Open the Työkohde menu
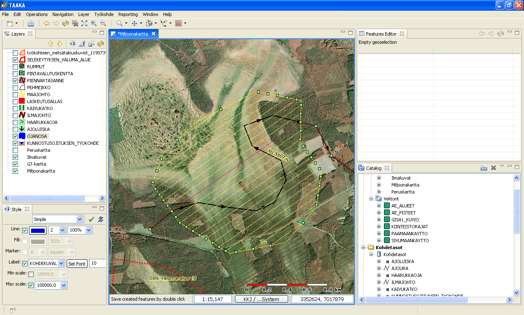 click(104, 14)
